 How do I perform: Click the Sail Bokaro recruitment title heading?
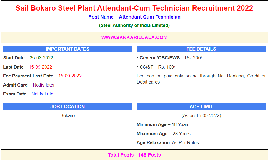[x=134, y=8]
